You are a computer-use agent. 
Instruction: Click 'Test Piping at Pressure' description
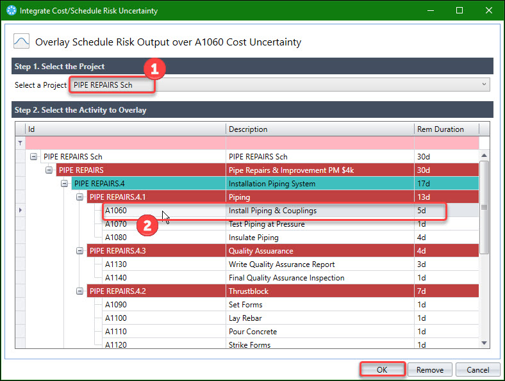pos(267,224)
